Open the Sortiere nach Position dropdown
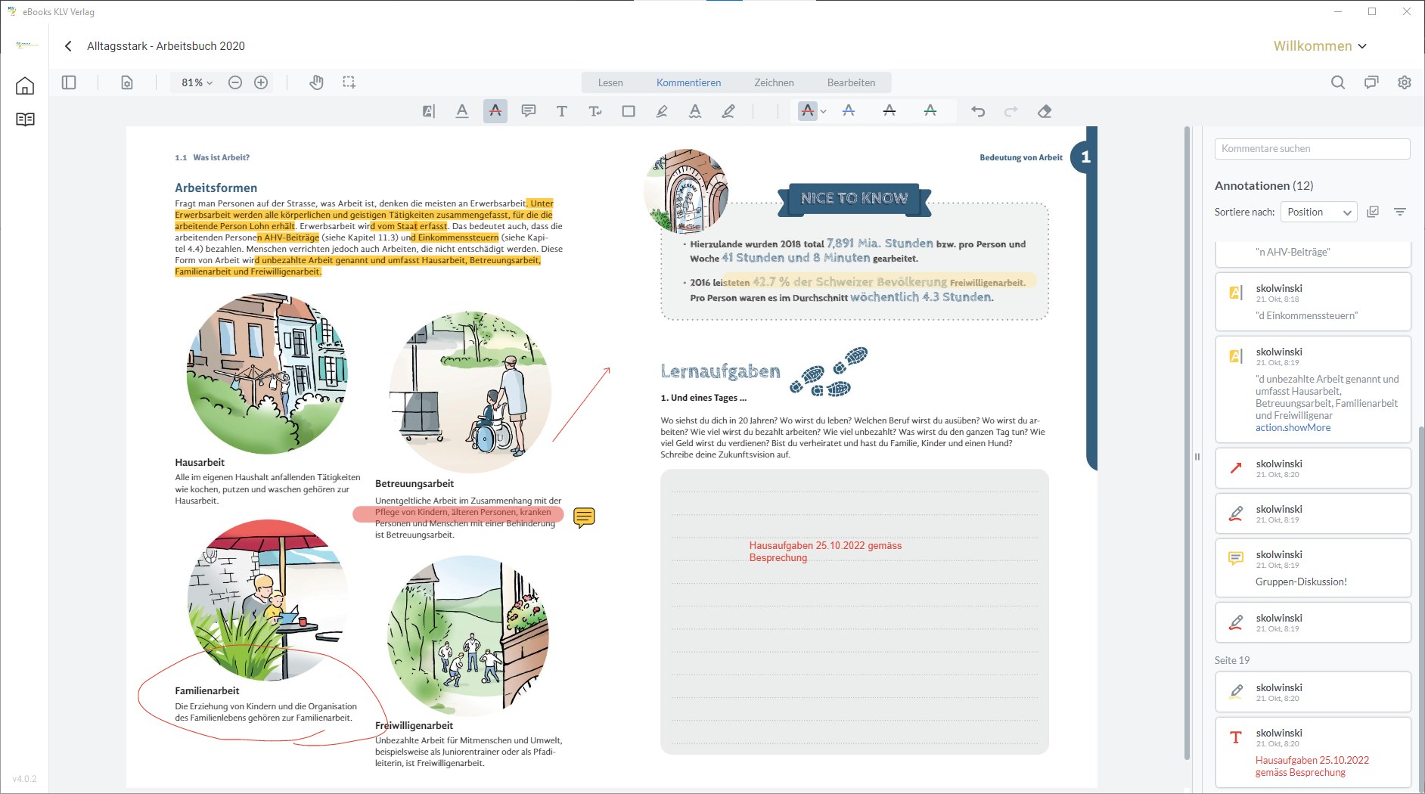The width and height of the screenshot is (1425, 794). coord(1318,212)
